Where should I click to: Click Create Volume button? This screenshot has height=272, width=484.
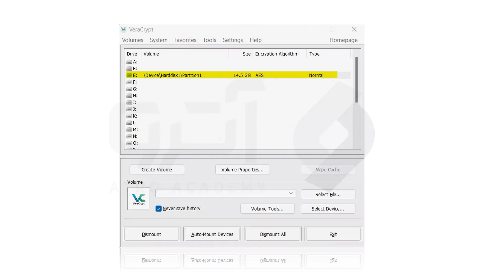[x=157, y=170]
